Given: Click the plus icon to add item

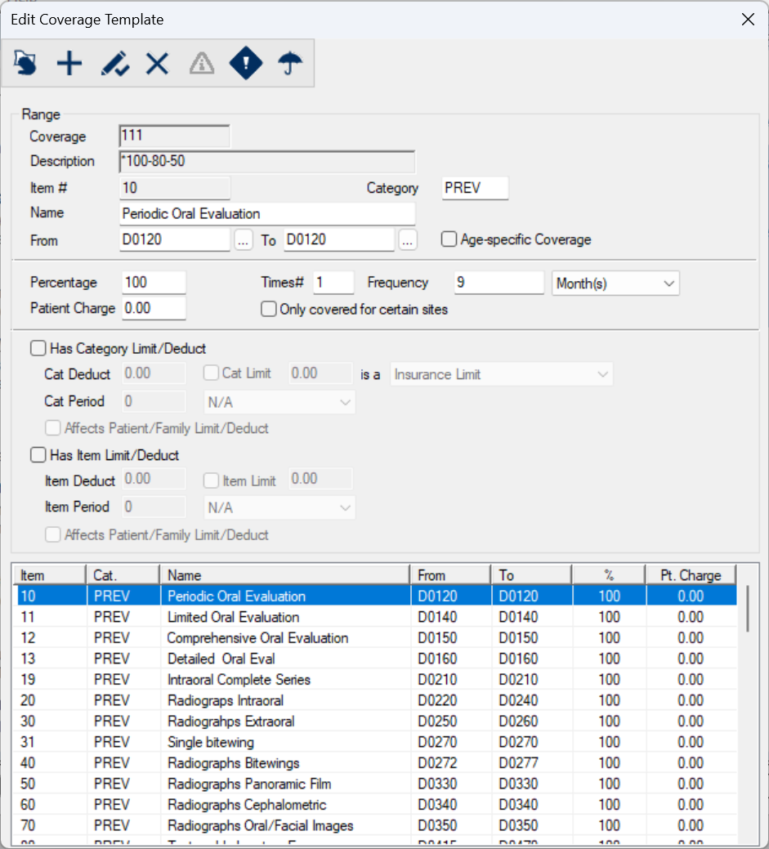Looking at the screenshot, I should pyautogui.click(x=69, y=63).
